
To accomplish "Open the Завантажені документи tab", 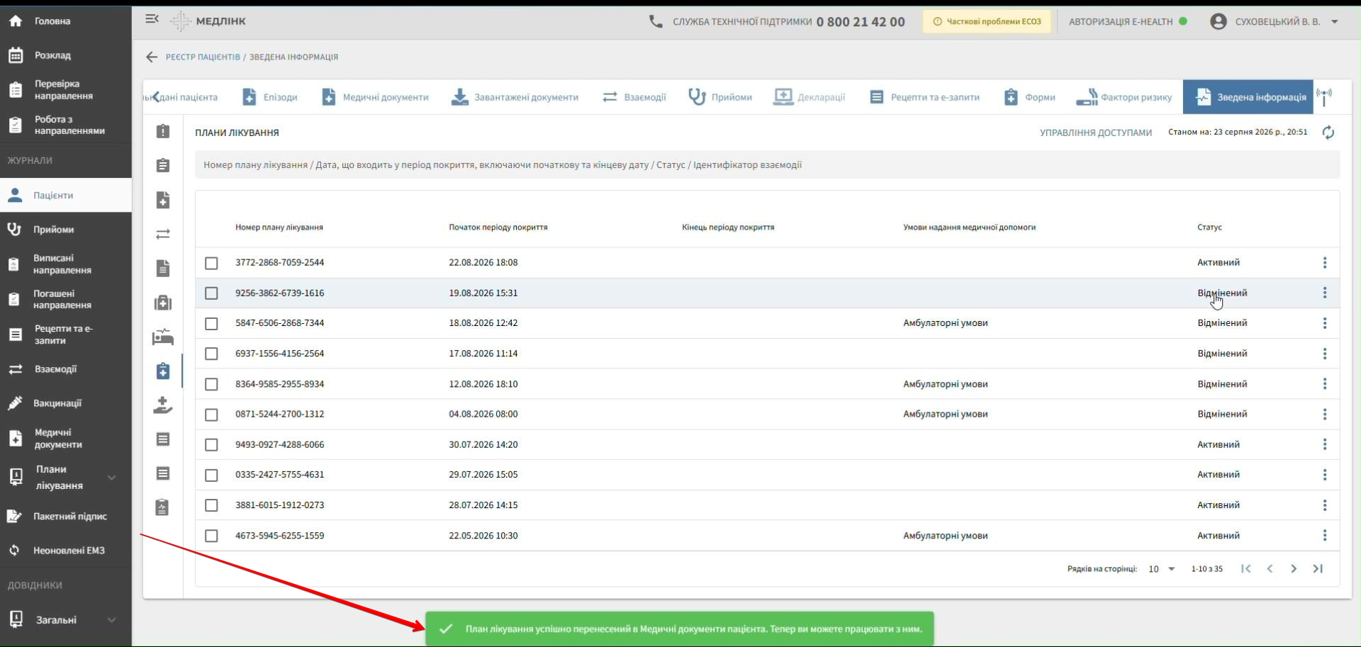I will coord(515,97).
